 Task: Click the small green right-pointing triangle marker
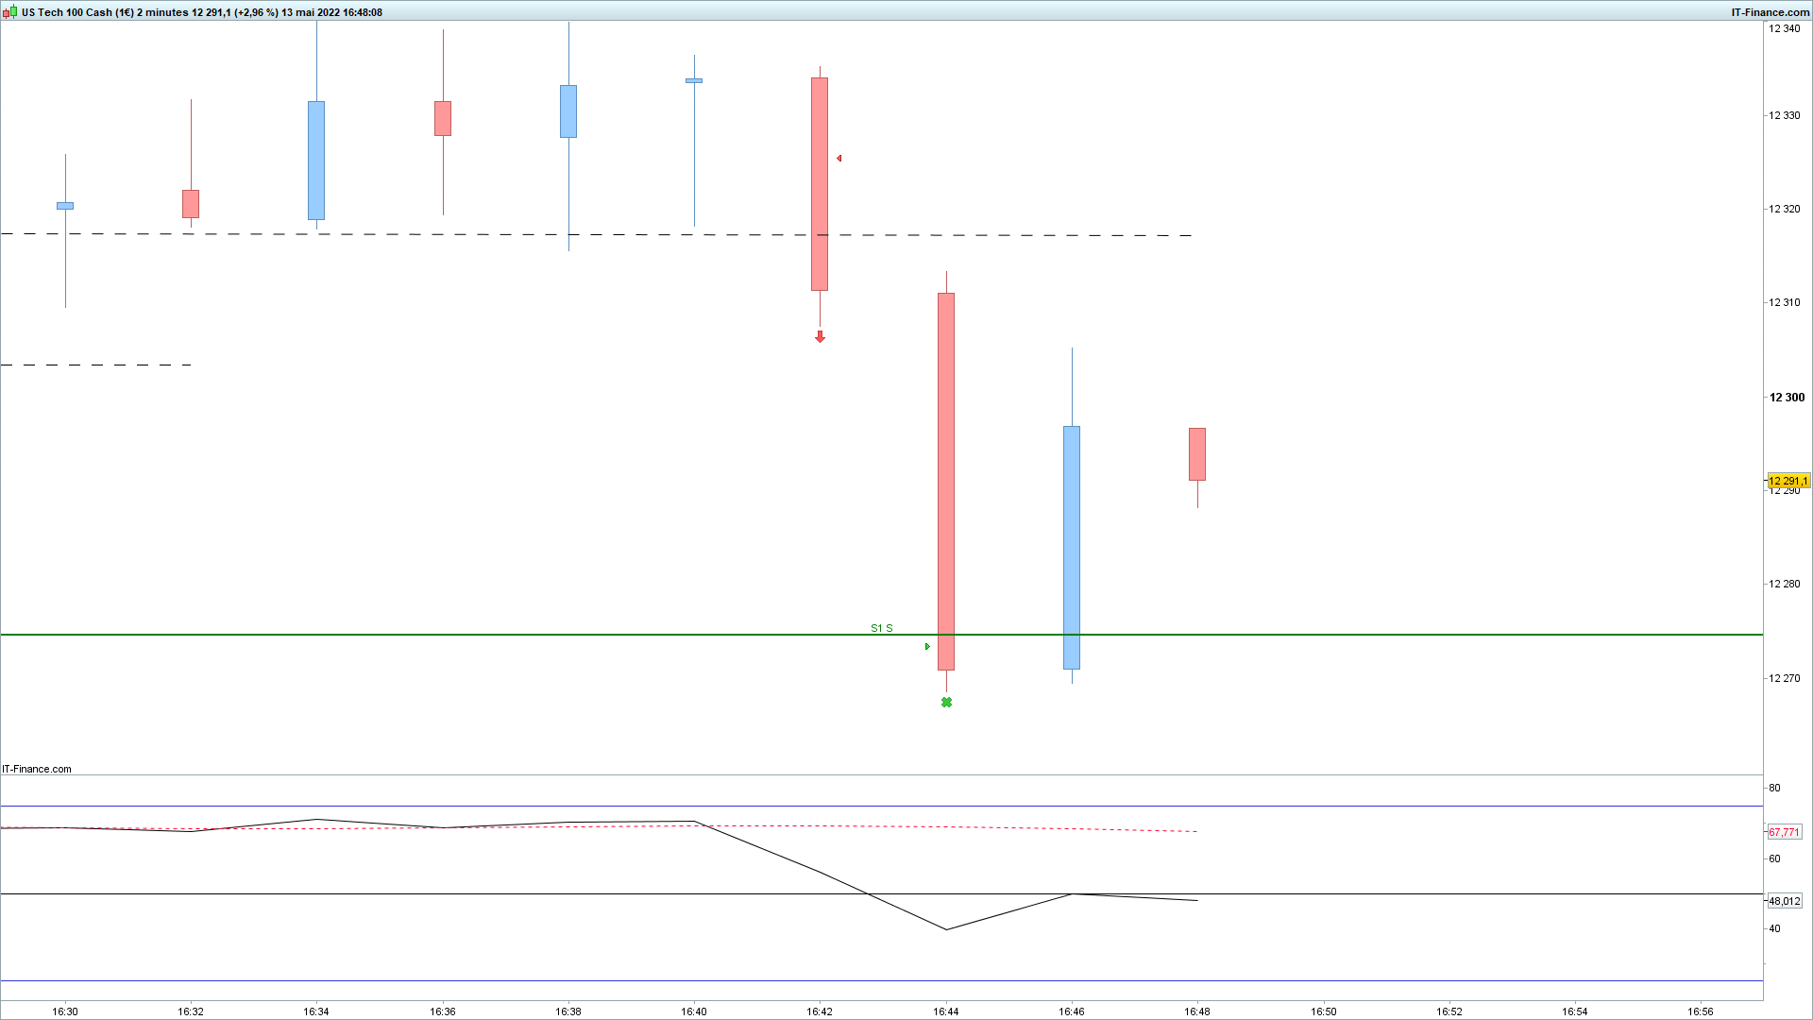pos(927,647)
